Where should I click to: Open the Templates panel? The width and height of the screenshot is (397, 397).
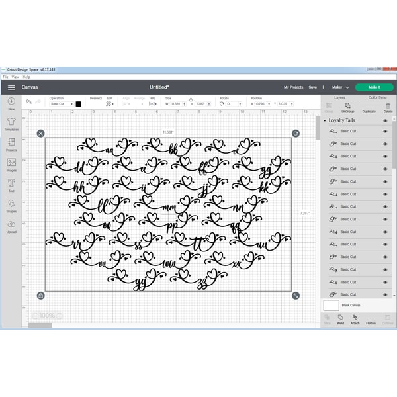click(11, 122)
